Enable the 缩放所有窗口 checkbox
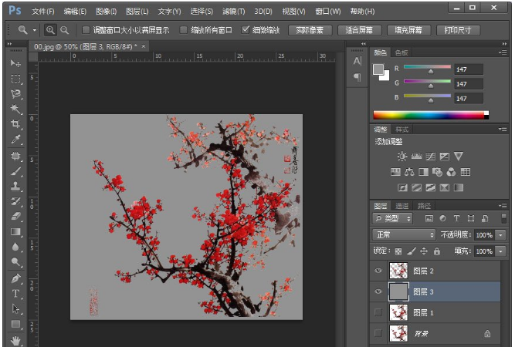This screenshot has width=515, height=347. pos(183,30)
